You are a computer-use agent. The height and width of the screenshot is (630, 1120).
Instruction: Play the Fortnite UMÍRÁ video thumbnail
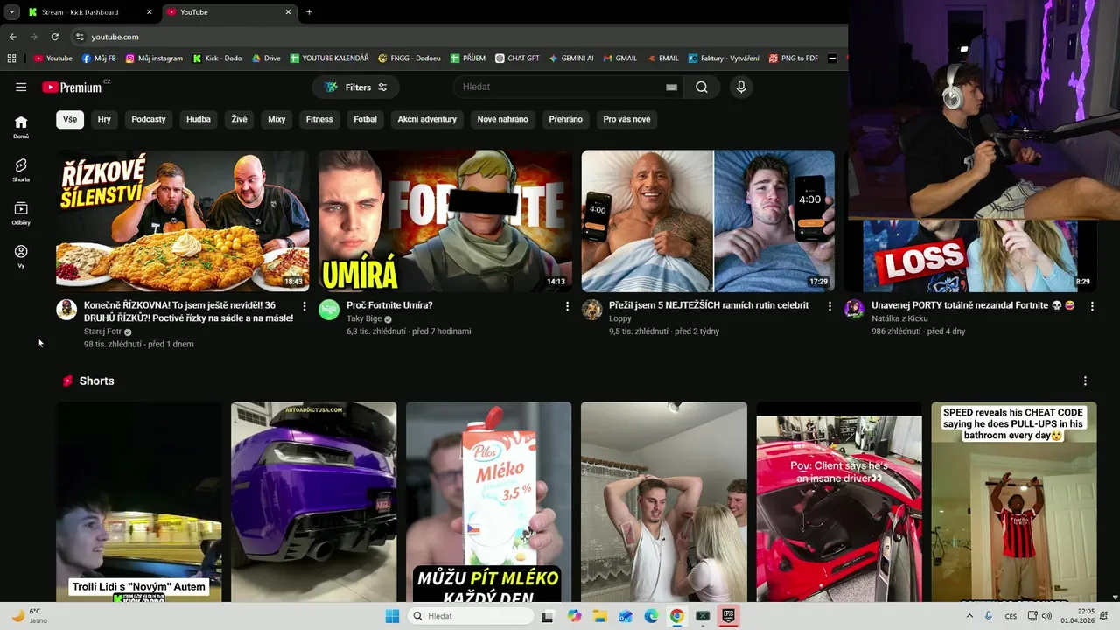point(445,220)
